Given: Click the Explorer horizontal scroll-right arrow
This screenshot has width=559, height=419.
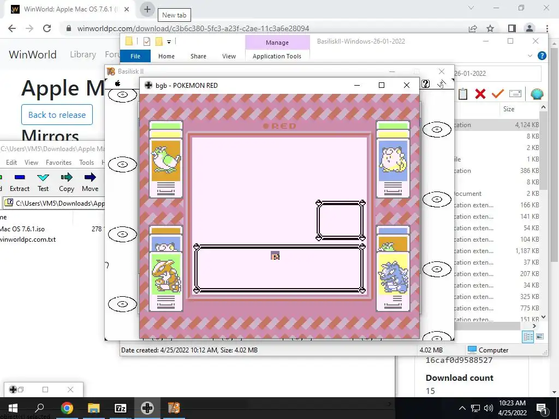Looking at the screenshot, I should point(534,326).
